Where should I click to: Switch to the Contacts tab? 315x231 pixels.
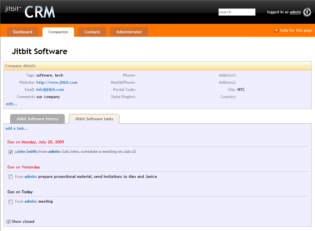tap(92, 32)
